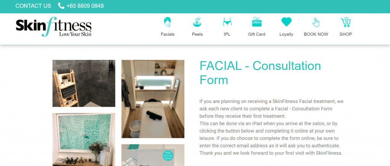Click the Peels mixing bowl icon
Image resolution: width=390 pixels, height=166 pixels.
pos(197,22)
